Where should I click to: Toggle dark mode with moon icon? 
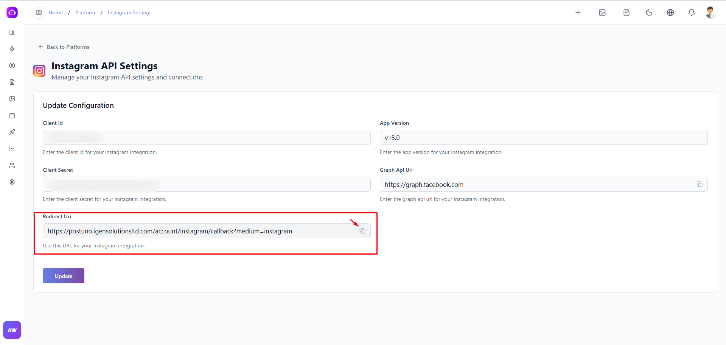point(649,12)
